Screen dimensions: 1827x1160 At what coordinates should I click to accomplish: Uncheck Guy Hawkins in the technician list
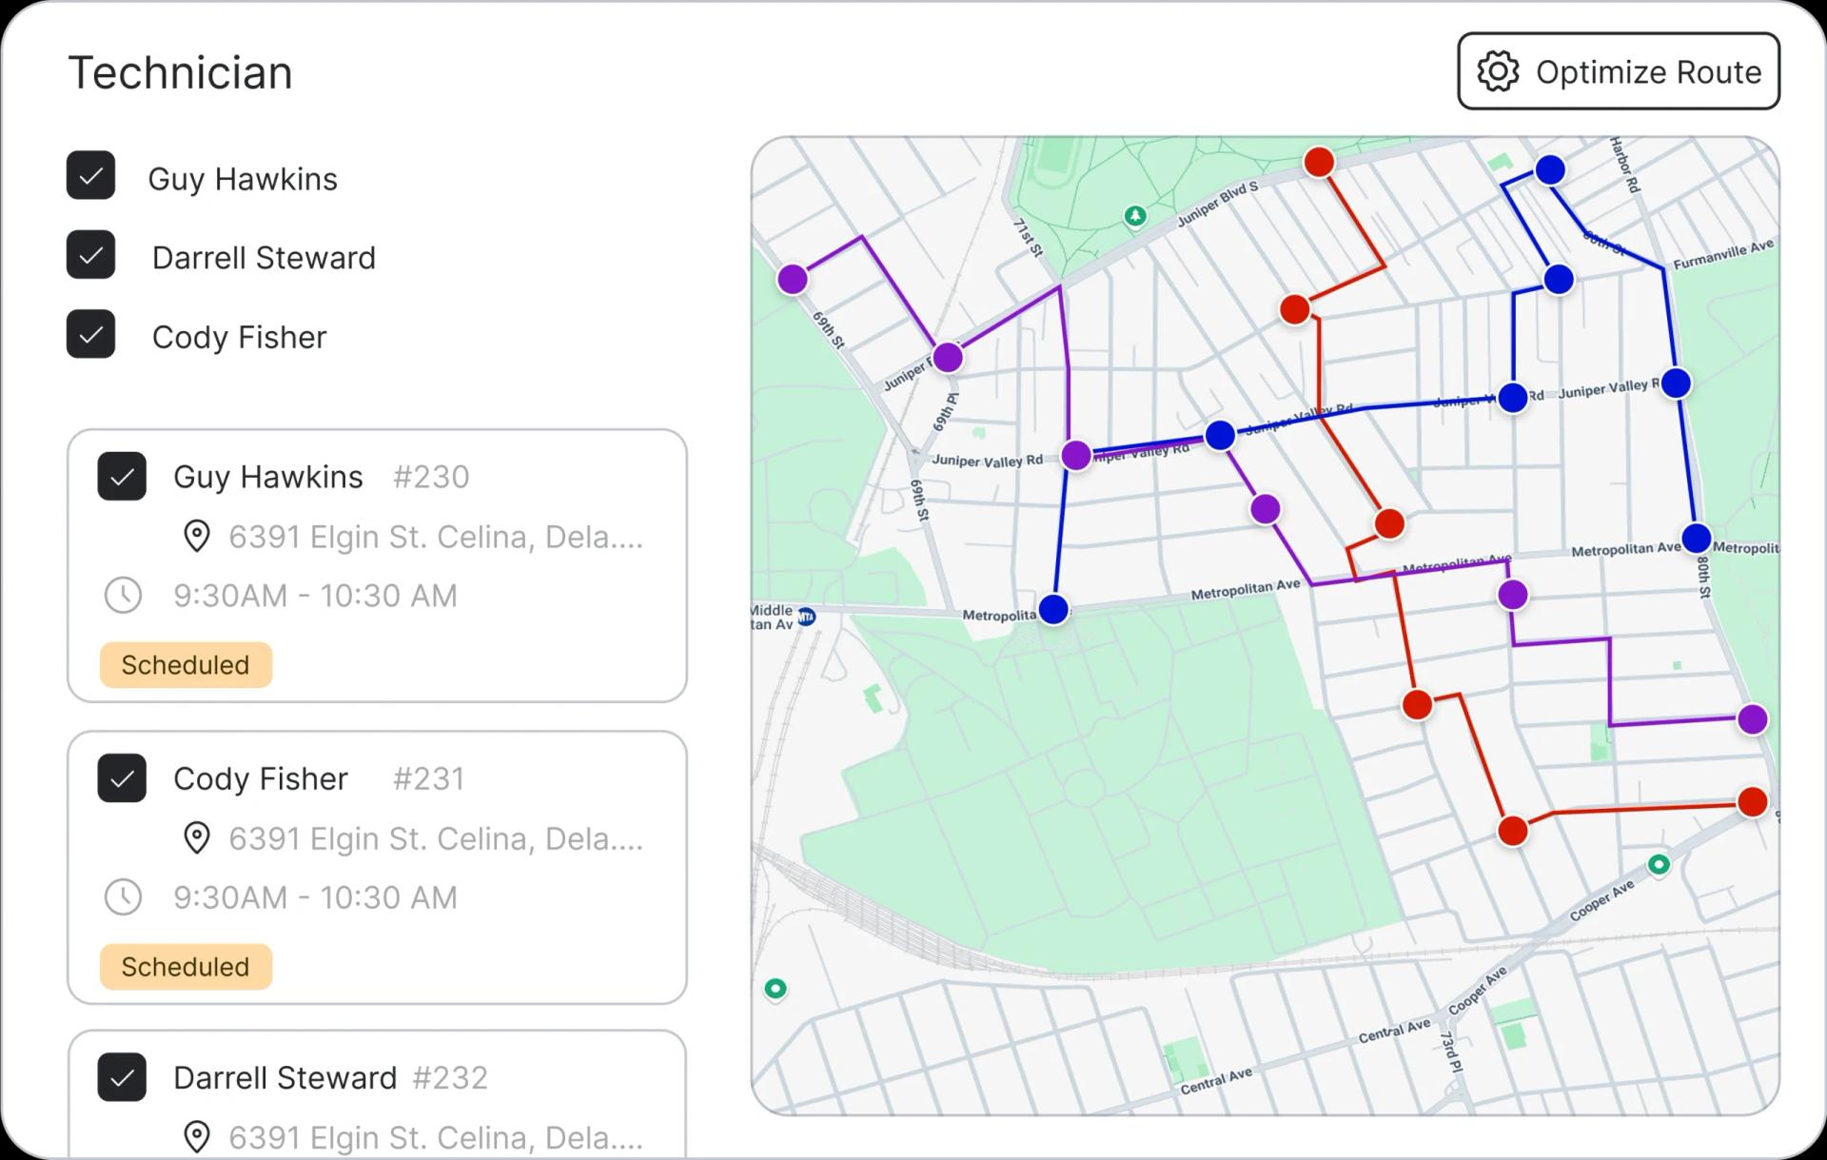(89, 175)
